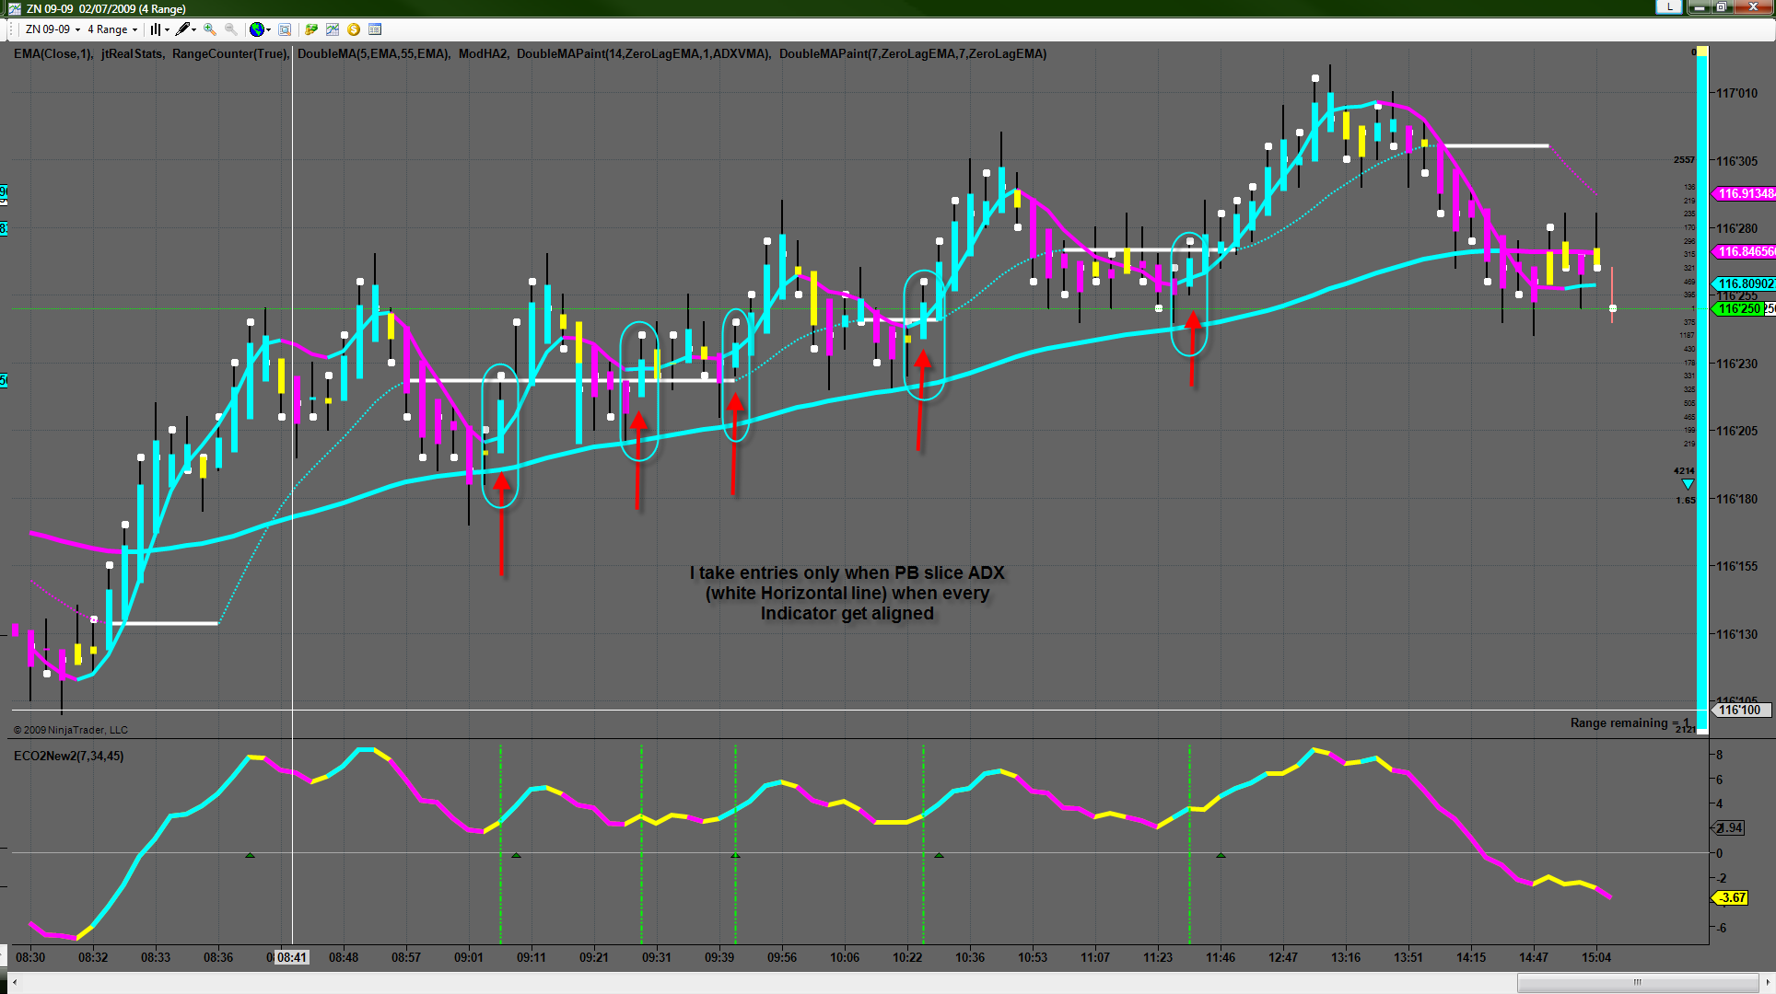Click the 2009 NinjaTrader, LLC copyright text
Screen dimensions: 1776x994
(71, 730)
